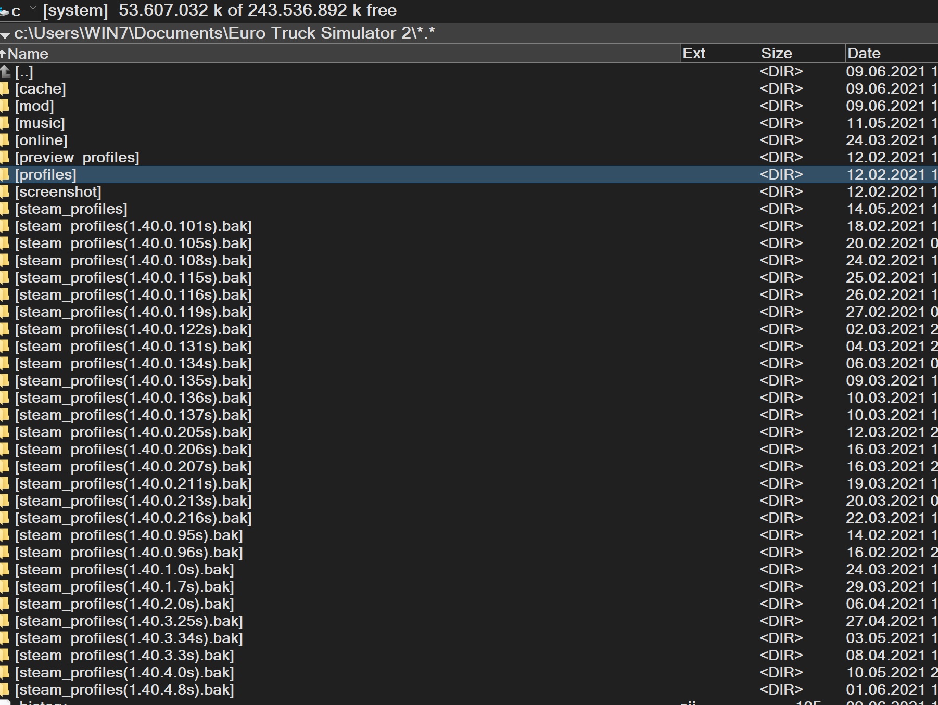Click folder name [steam_profiles(1.40.0.96s).bak]
This screenshot has width=938, height=705.
pos(129,553)
